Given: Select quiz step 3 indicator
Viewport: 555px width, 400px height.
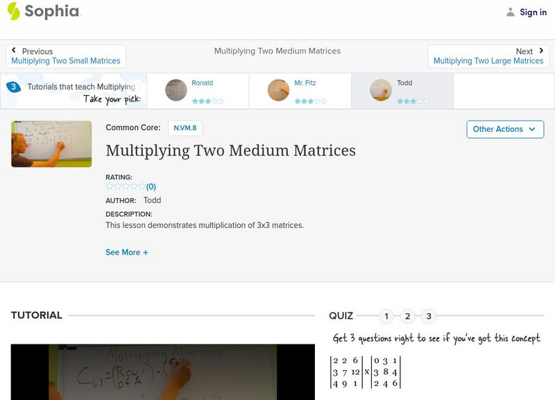Looking at the screenshot, I should coord(430,315).
